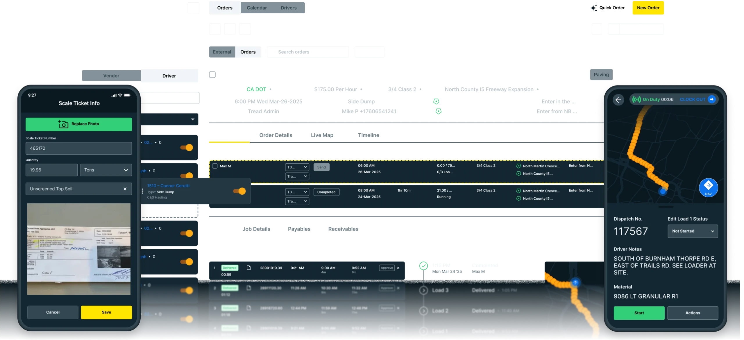
Task: Open the Live Map tab
Action: (x=322, y=135)
